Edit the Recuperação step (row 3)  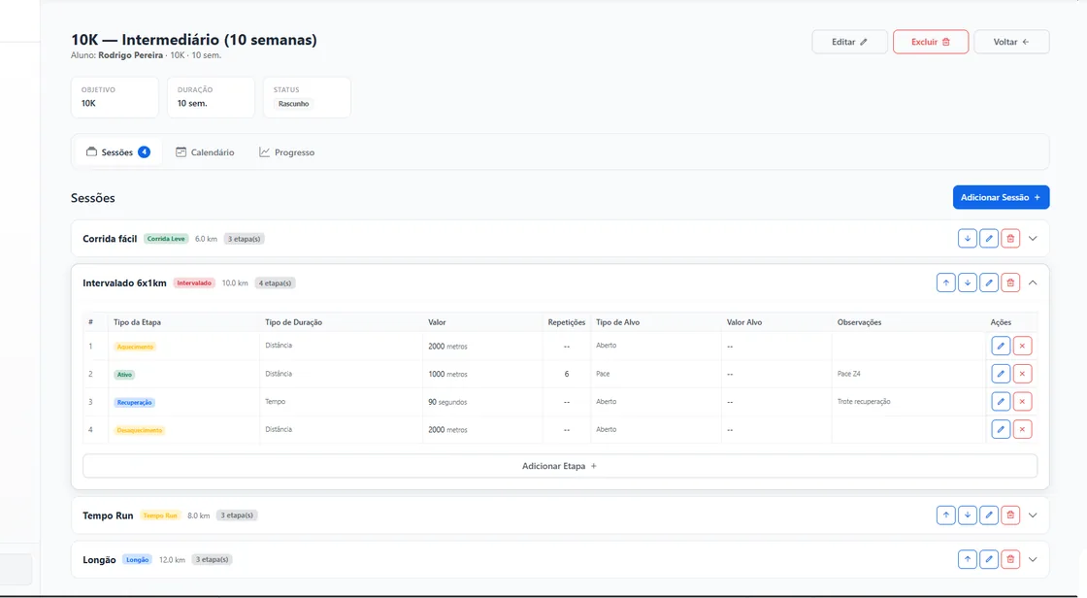pyautogui.click(x=1001, y=402)
